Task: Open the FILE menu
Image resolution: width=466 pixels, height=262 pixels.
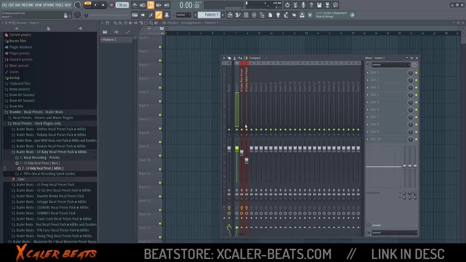Action: [x=4, y=5]
